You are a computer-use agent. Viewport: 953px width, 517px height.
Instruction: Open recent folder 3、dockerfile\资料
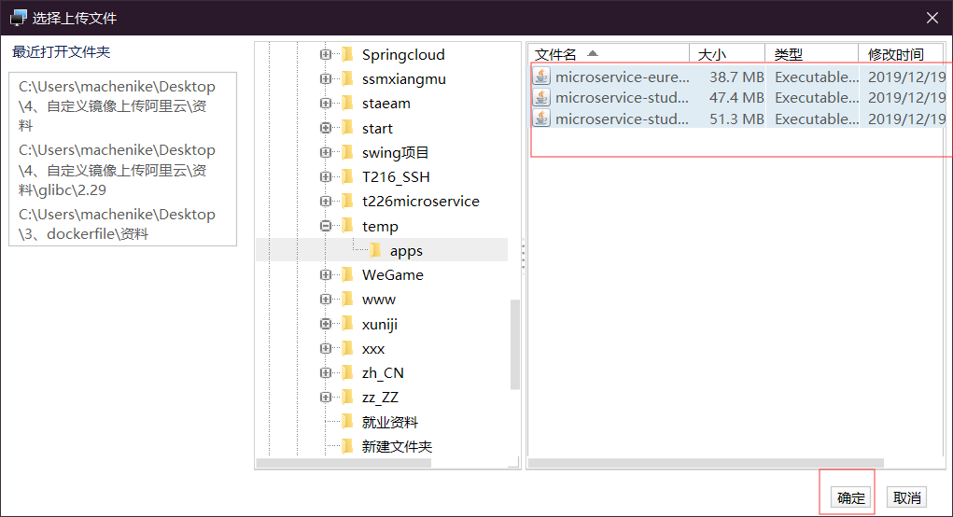(117, 224)
